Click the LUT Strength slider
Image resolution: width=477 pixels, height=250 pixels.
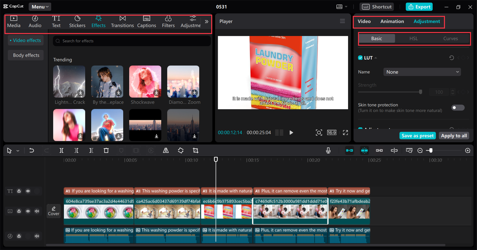pyautogui.click(x=390, y=92)
